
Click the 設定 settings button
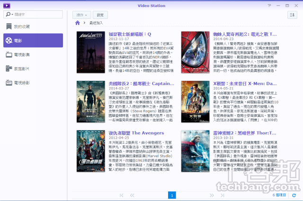pos(100,15)
